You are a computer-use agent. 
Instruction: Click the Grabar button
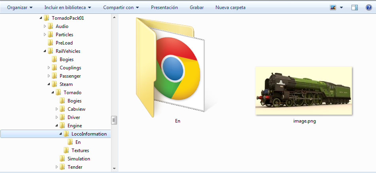point(197,7)
